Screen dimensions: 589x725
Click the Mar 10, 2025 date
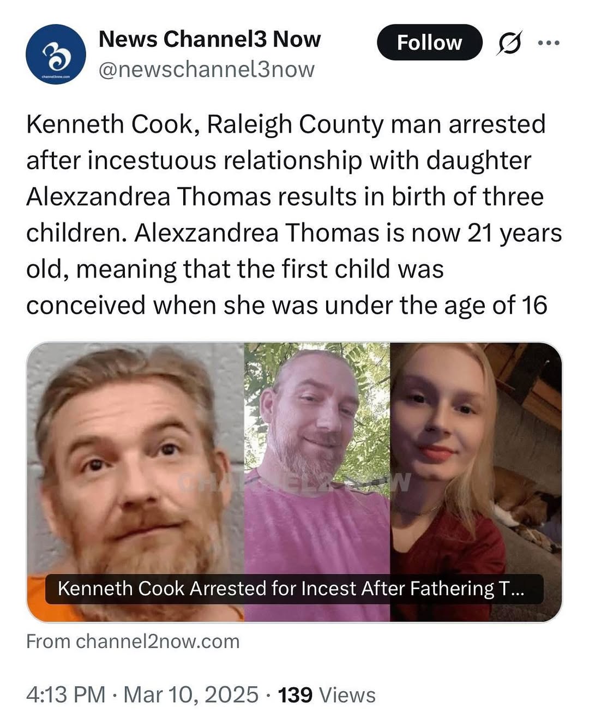click(x=191, y=694)
